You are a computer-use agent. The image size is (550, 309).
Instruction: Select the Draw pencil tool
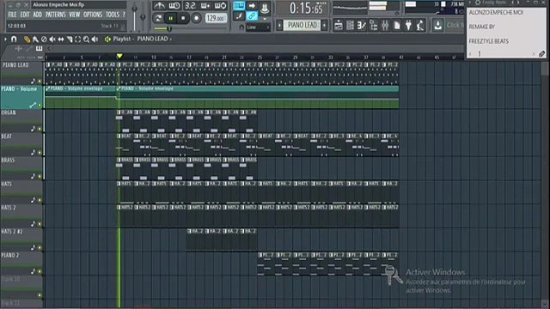pos(27,39)
